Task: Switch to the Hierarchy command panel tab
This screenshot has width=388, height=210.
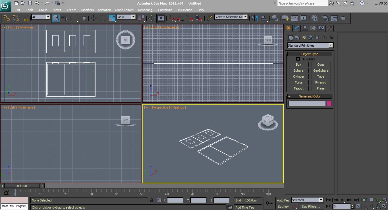Action: click(305, 28)
